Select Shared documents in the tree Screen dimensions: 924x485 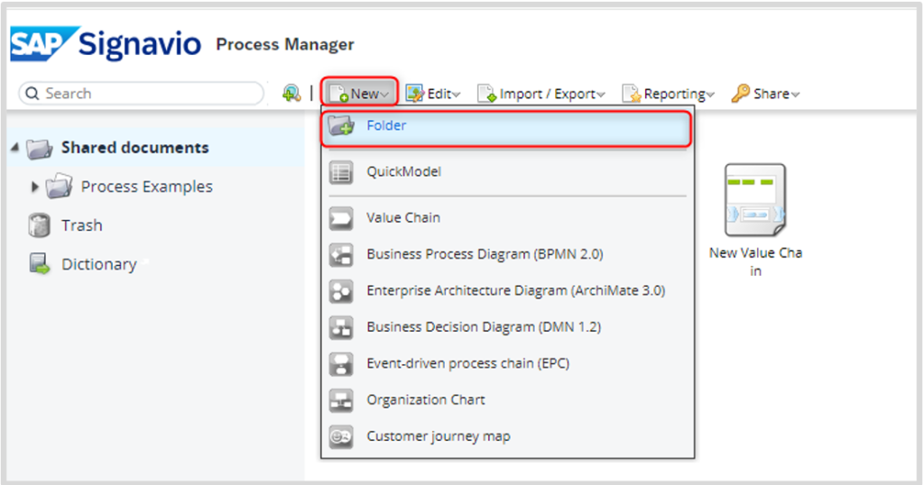135,147
